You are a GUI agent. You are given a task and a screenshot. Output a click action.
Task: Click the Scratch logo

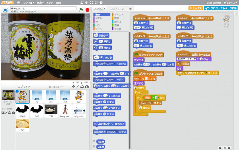(x=7, y=3)
